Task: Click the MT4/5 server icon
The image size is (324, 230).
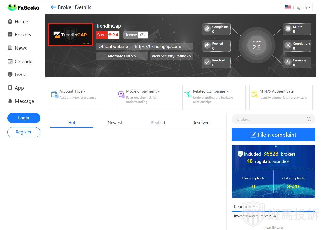Action: tap(288, 29)
